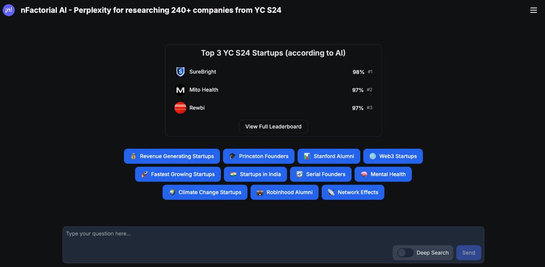The height and width of the screenshot is (267, 545).
Task: Pick the Serial Founders suggestion
Action: [321, 174]
